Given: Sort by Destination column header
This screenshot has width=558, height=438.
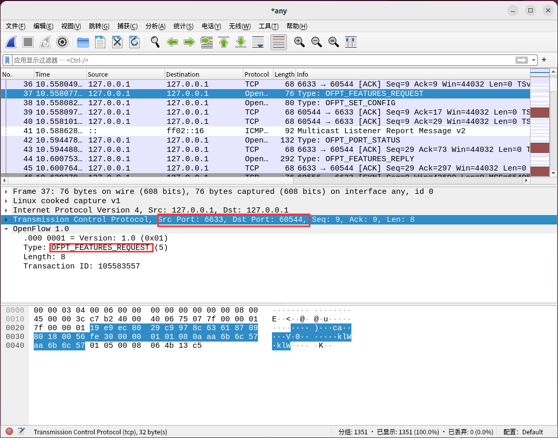Looking at the screenshot, I should pos(204,74).
